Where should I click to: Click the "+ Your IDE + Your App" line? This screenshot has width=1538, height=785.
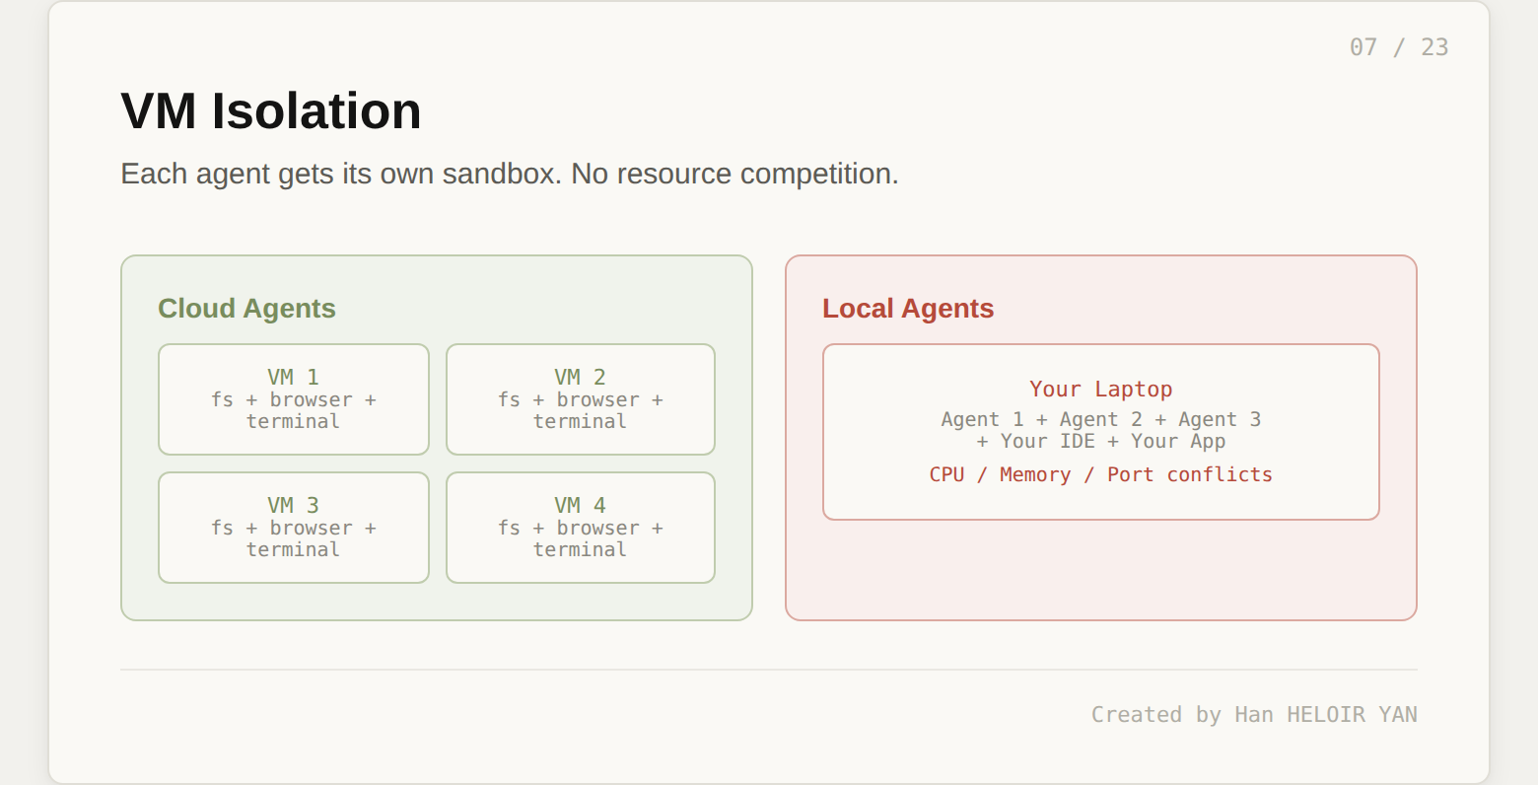[x=1100, y=442]
